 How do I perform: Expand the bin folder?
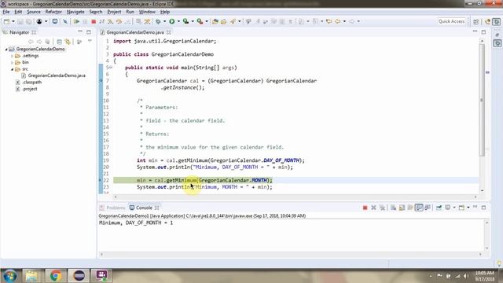(13, 63)
